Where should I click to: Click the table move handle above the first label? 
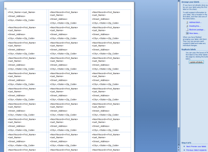point(6,9)
